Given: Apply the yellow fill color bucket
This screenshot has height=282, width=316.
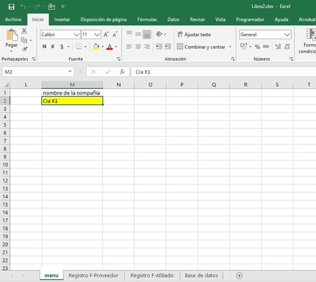Looking at the screenshot, I should pos(95,46).
